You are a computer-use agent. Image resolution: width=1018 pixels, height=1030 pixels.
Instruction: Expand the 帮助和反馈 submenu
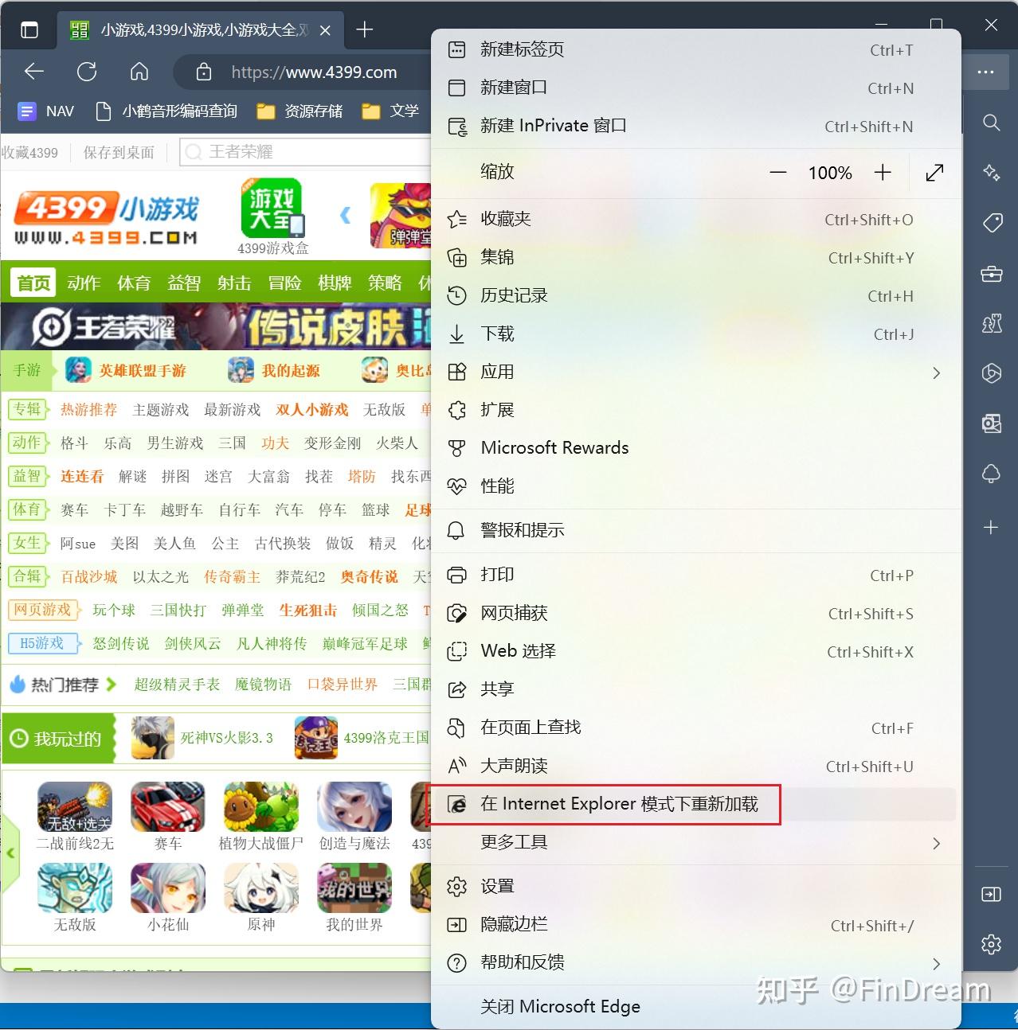pyautogui.click(x=696, y=963)
